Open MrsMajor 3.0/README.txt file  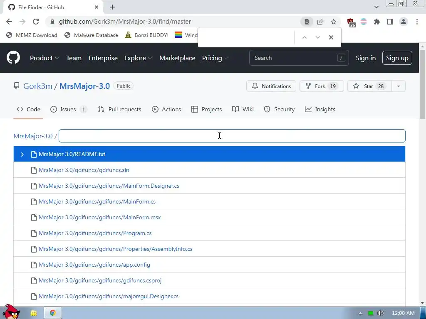pos(72,155)
